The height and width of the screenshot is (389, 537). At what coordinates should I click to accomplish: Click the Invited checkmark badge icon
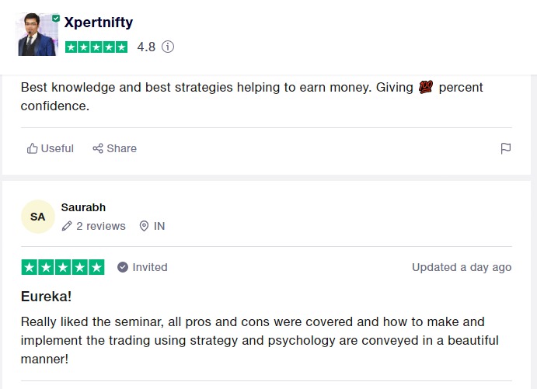(123, 267)
